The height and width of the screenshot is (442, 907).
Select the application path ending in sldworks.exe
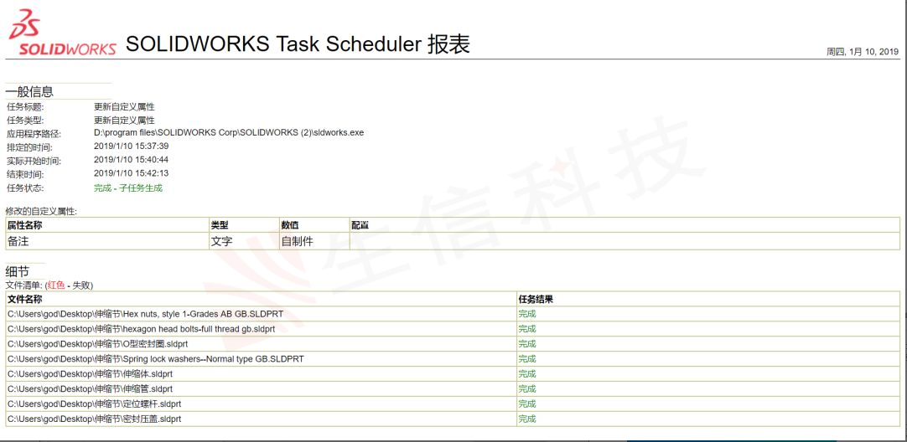click(x=229, y=132)
